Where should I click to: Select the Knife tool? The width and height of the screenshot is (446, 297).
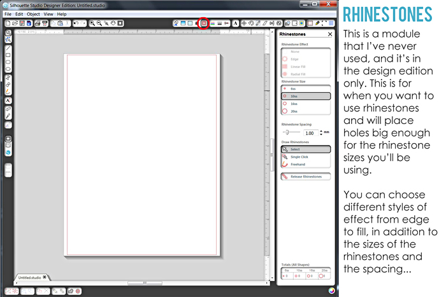click(x=8, y=116)
